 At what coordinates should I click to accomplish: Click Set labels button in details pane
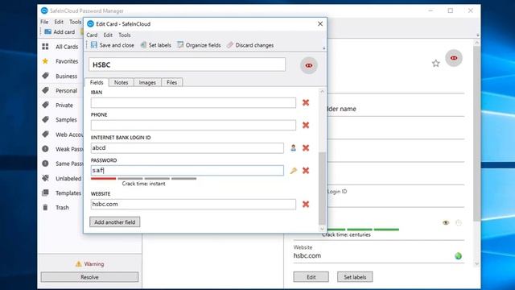[x=355, y=277]
